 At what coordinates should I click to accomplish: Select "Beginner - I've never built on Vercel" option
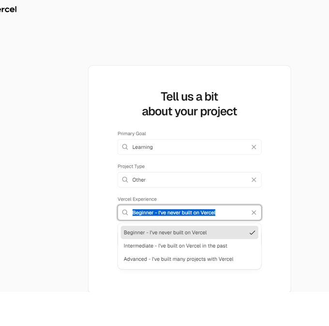pyautogui.click(x=165, y=233)
